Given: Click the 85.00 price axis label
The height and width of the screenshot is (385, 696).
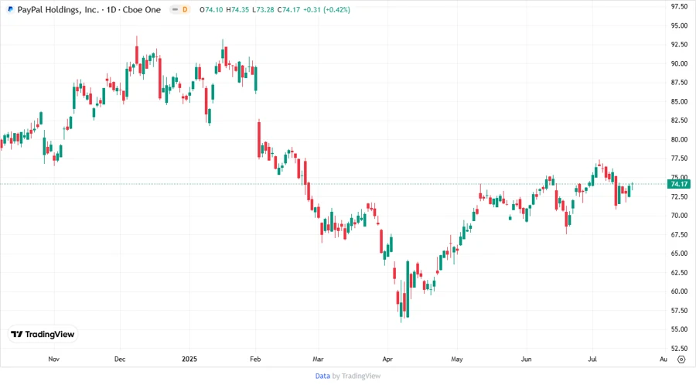Looking at the screenshot, I should point(679,101).
